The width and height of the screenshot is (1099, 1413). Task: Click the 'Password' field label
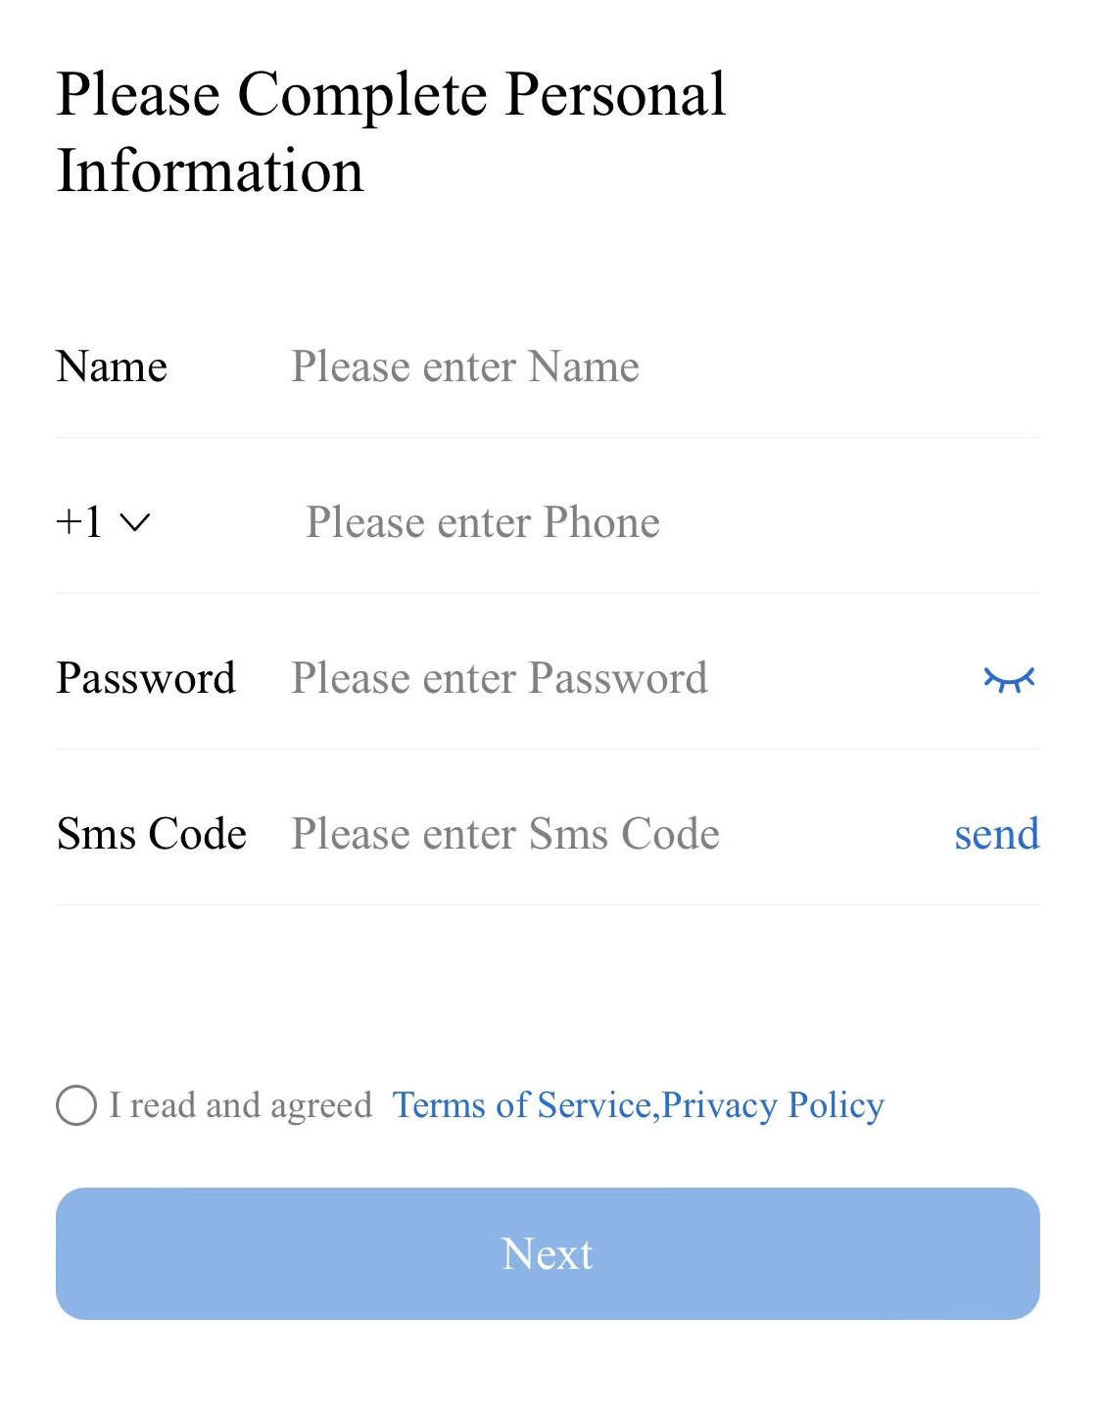[146, 679]
